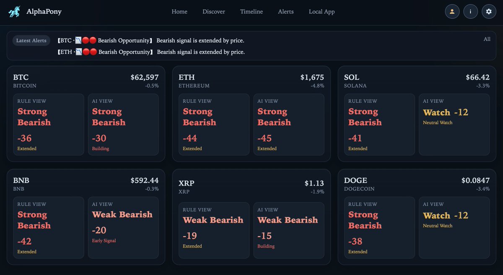
Task: Open the user profile icon
Action: 452,12
